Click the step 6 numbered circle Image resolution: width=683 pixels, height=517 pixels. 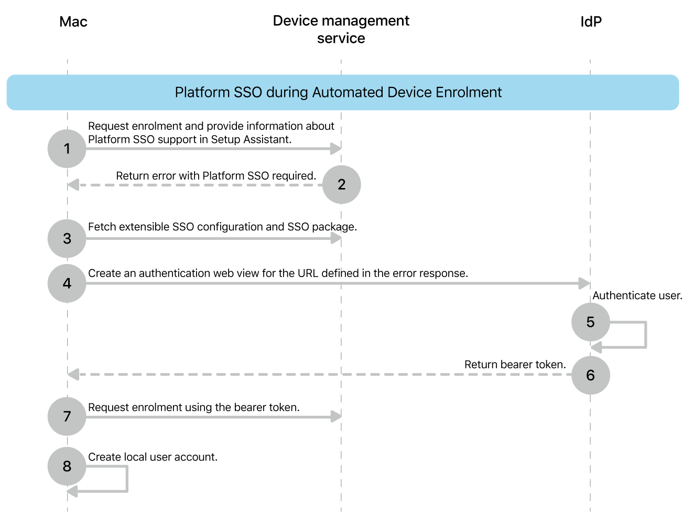[x=591, y=375]
